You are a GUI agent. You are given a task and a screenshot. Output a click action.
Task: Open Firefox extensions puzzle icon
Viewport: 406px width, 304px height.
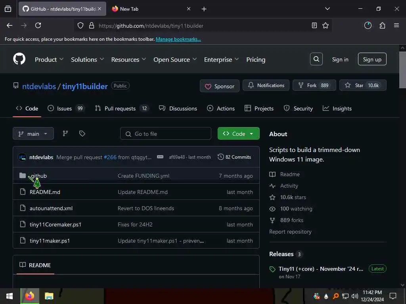tap(382, 25)
